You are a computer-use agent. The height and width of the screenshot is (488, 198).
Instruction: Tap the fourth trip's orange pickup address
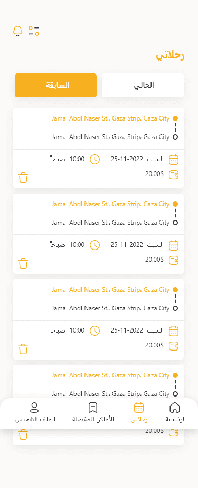(111, 375)
